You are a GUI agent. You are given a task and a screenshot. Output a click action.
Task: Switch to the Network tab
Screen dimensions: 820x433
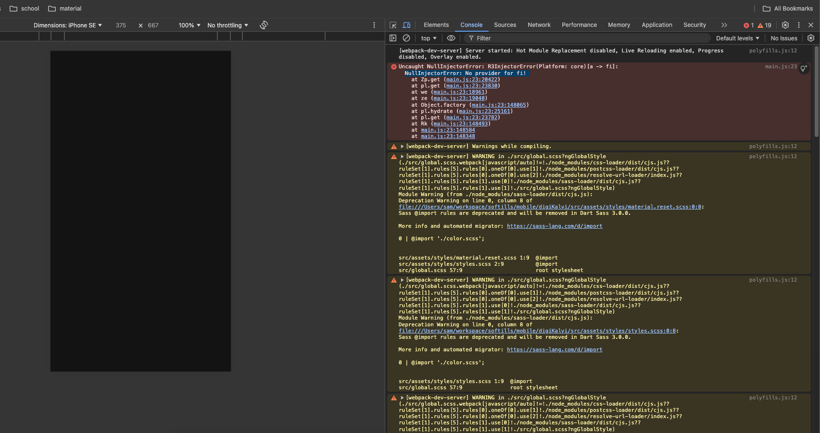pos(539,25)
